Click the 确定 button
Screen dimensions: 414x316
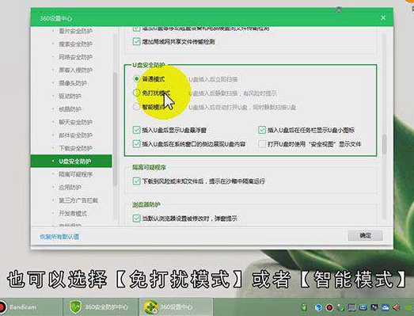(x=365, y=235)
